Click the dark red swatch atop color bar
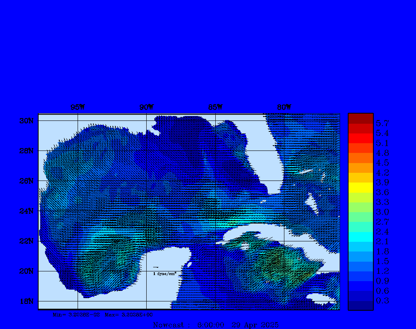Image resolution: width=416 pixels, height=329 pixels. pos(360,118)
